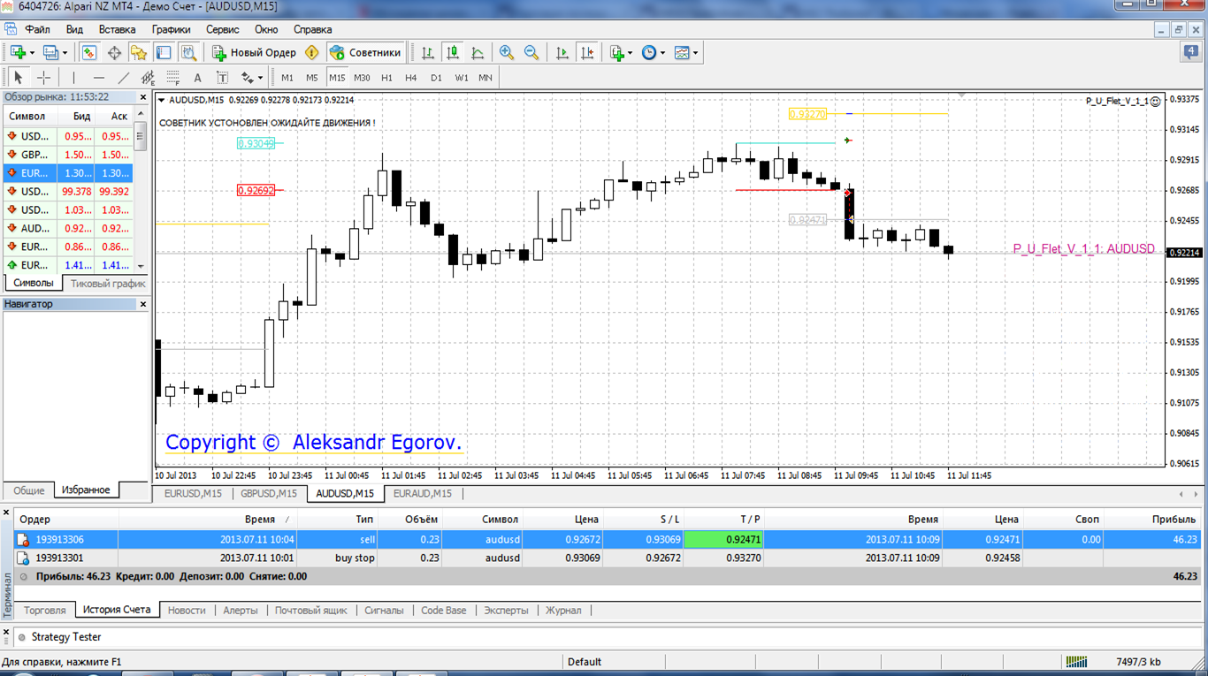This screenshot has height=676, width=1208.
Task: Select the M15 timeframe button
Action: (337, 78)
